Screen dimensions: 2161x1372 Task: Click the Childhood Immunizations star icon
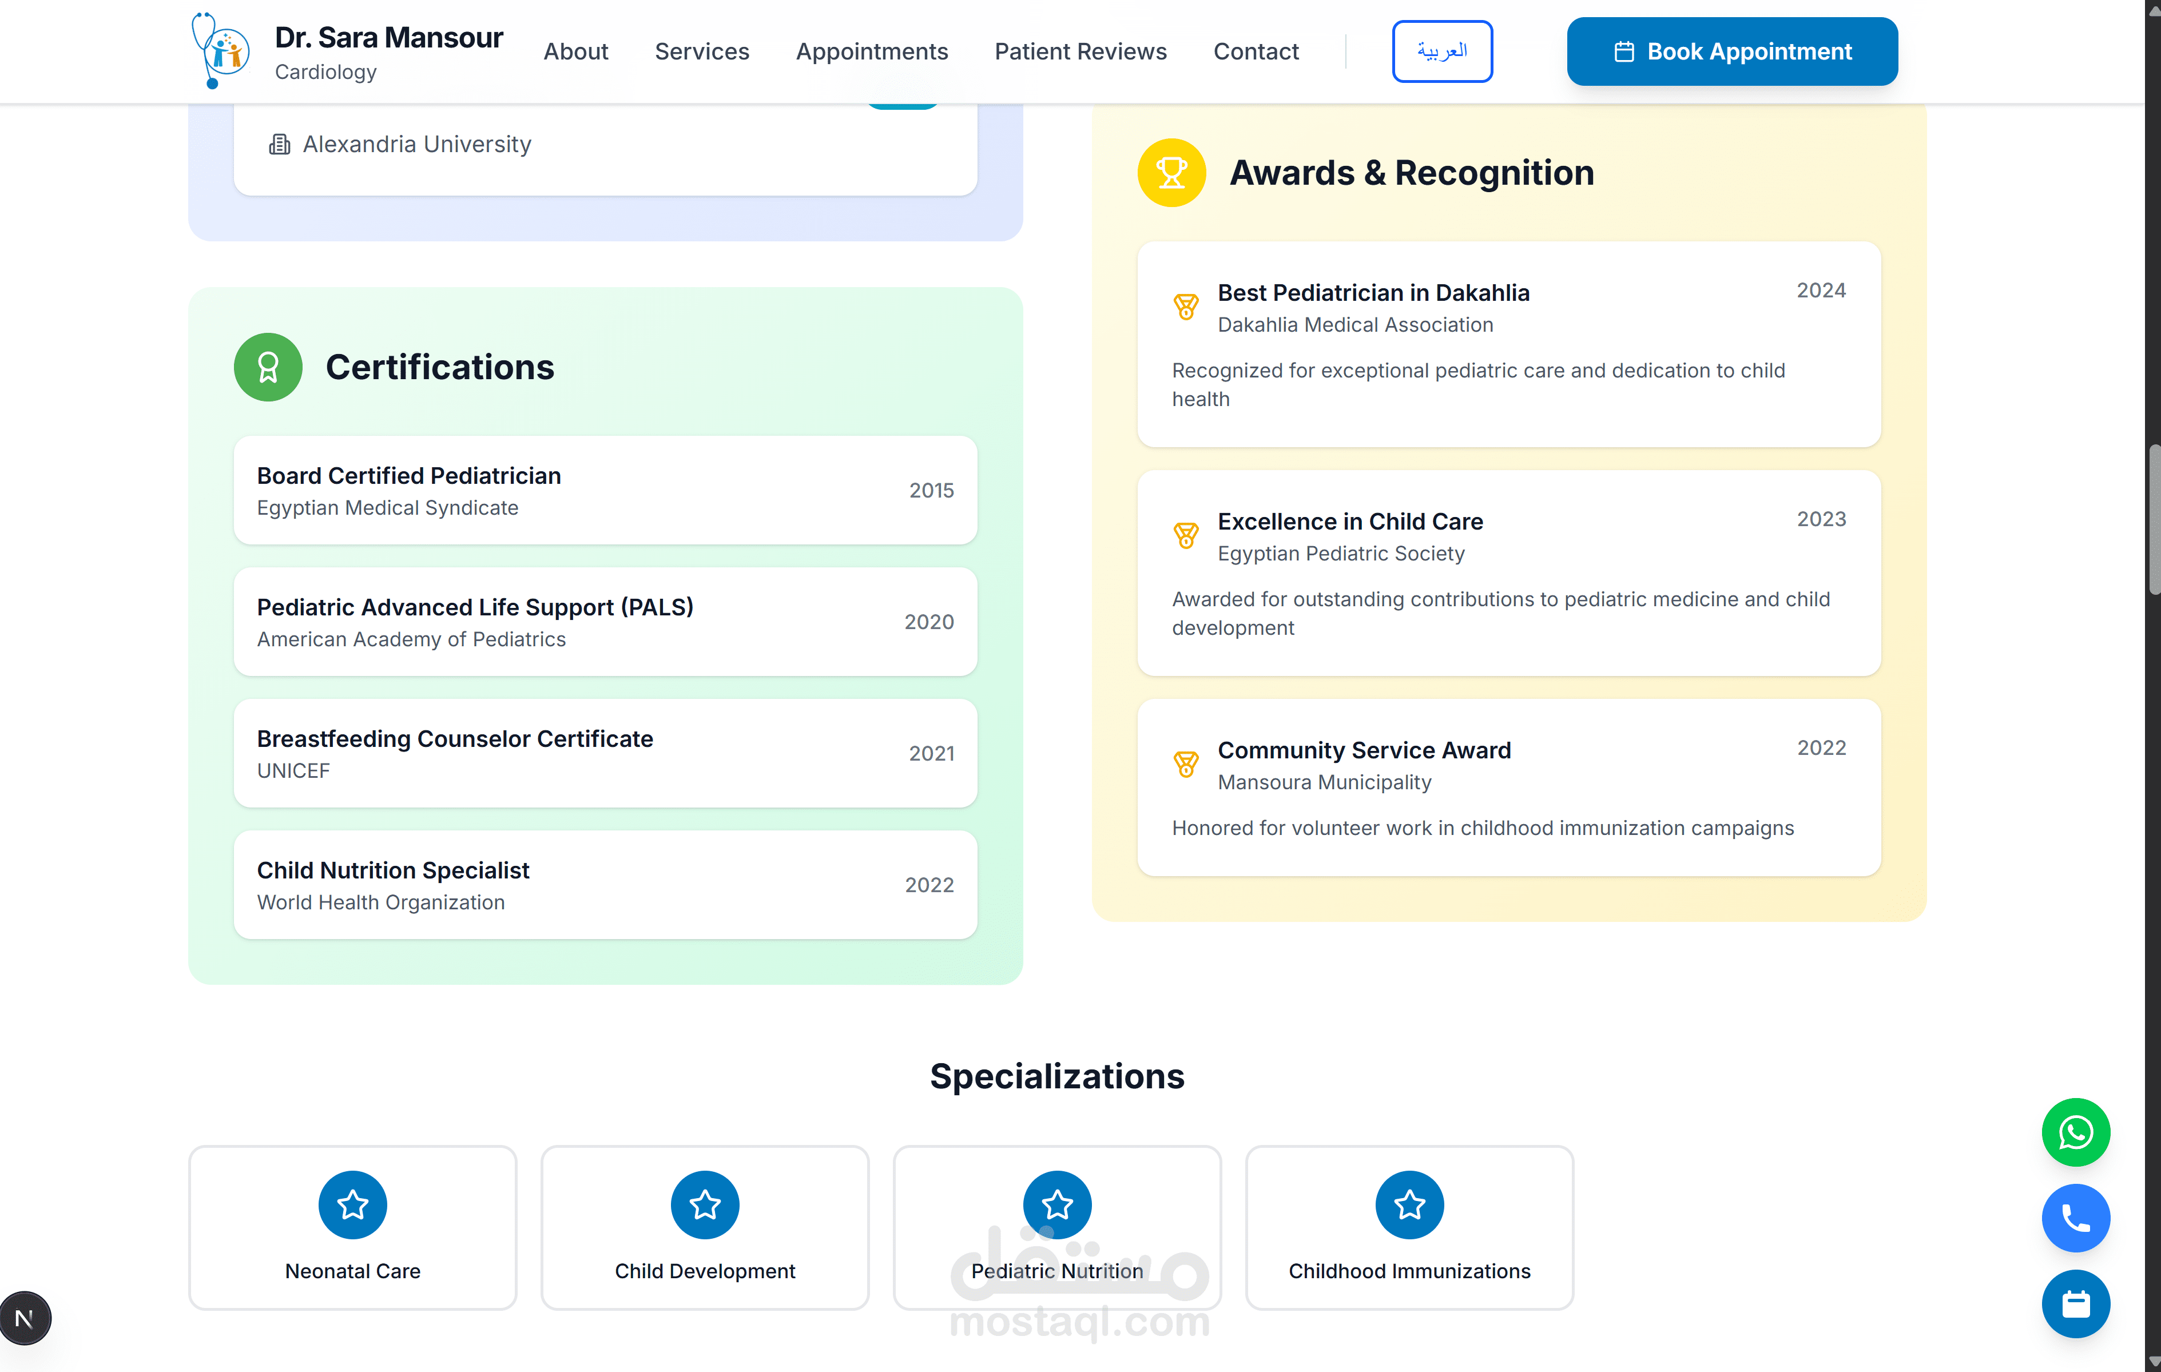point(1409,1204)
